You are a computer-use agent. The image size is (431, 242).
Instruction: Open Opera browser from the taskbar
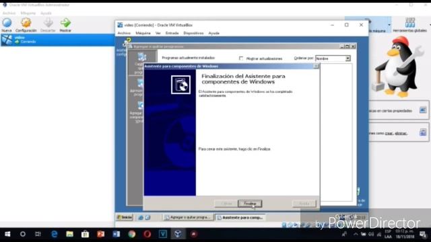(x=147, y=234)
